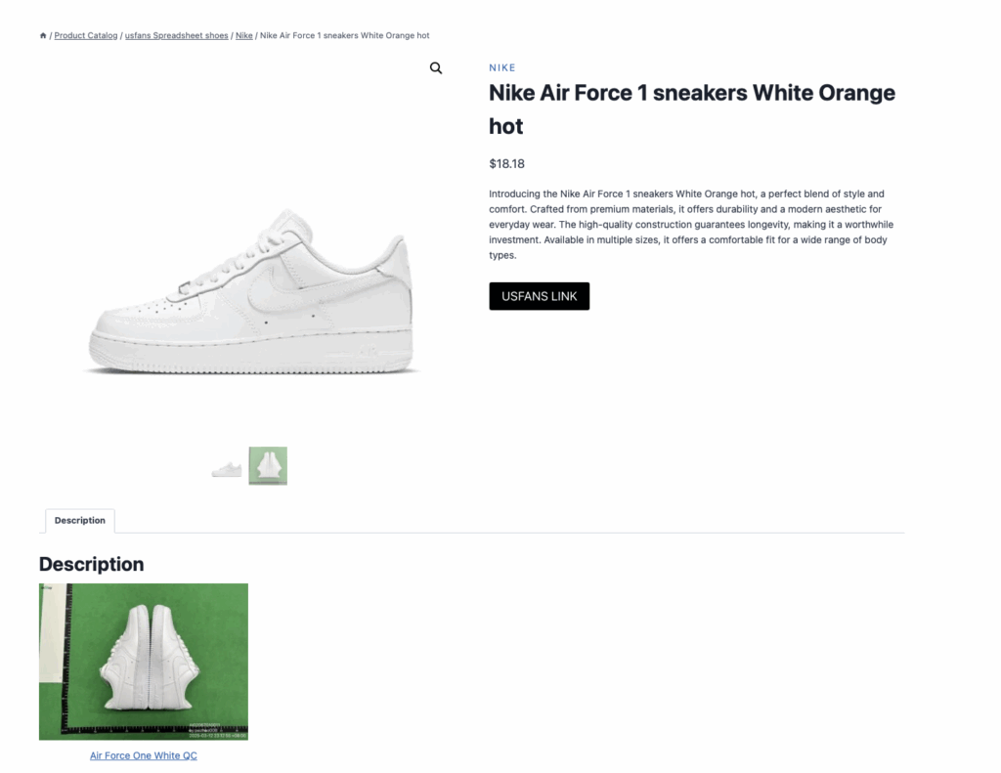Screen dimensions: 1001x773
Task: Go to Product Catalog breadcrumb link
Action: [85, 36]
